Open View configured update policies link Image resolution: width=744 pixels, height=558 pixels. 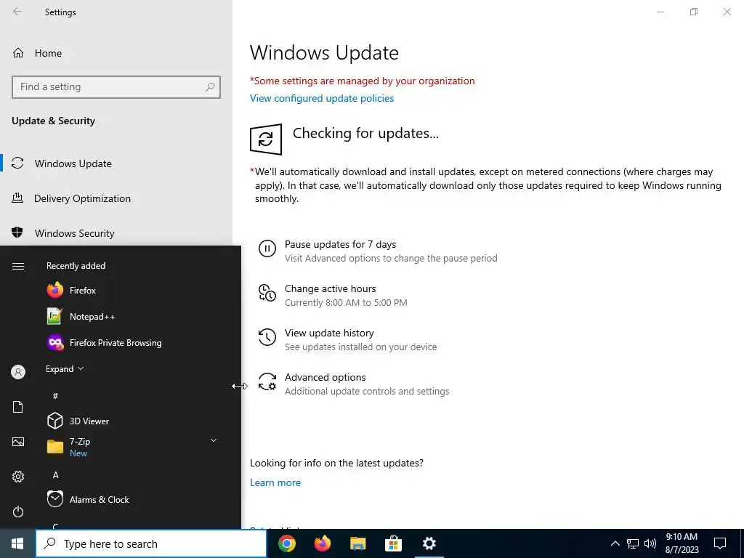(x=322, y=98)
